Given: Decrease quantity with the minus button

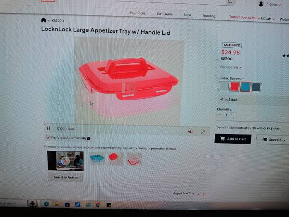Looking at the screenshot, I should pos(219,115).
